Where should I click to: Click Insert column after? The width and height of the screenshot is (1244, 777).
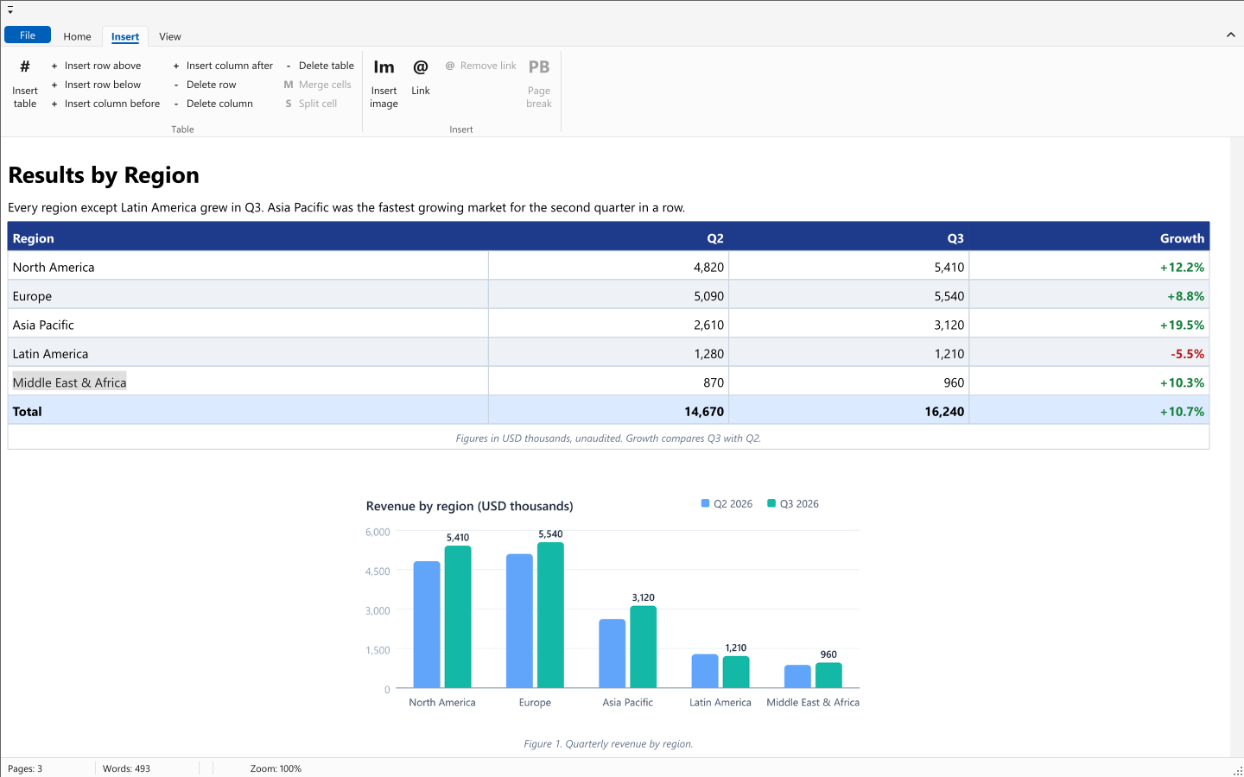[x=223, y=66]
